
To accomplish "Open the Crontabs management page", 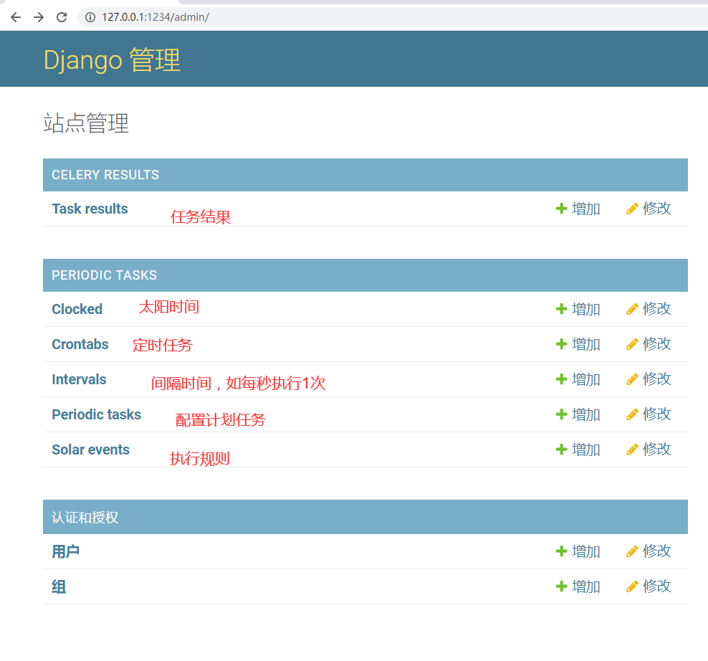I will [80, 344].
